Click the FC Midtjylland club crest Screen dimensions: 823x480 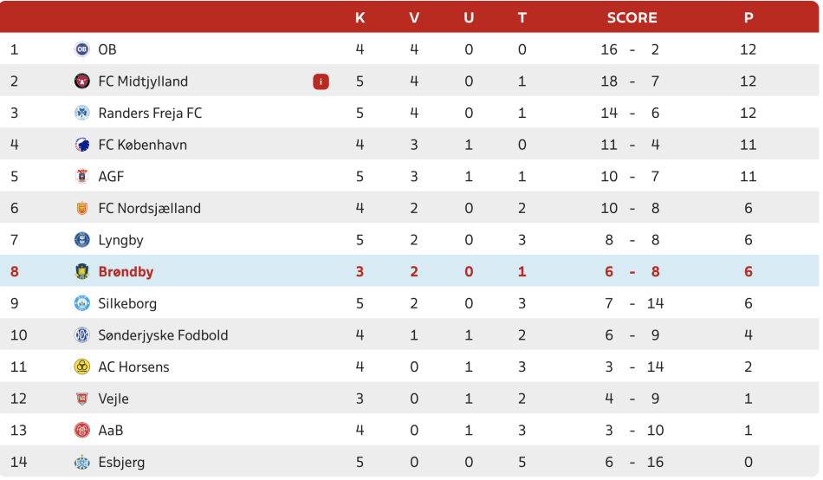pyautogui.click(x=82, y=81)
